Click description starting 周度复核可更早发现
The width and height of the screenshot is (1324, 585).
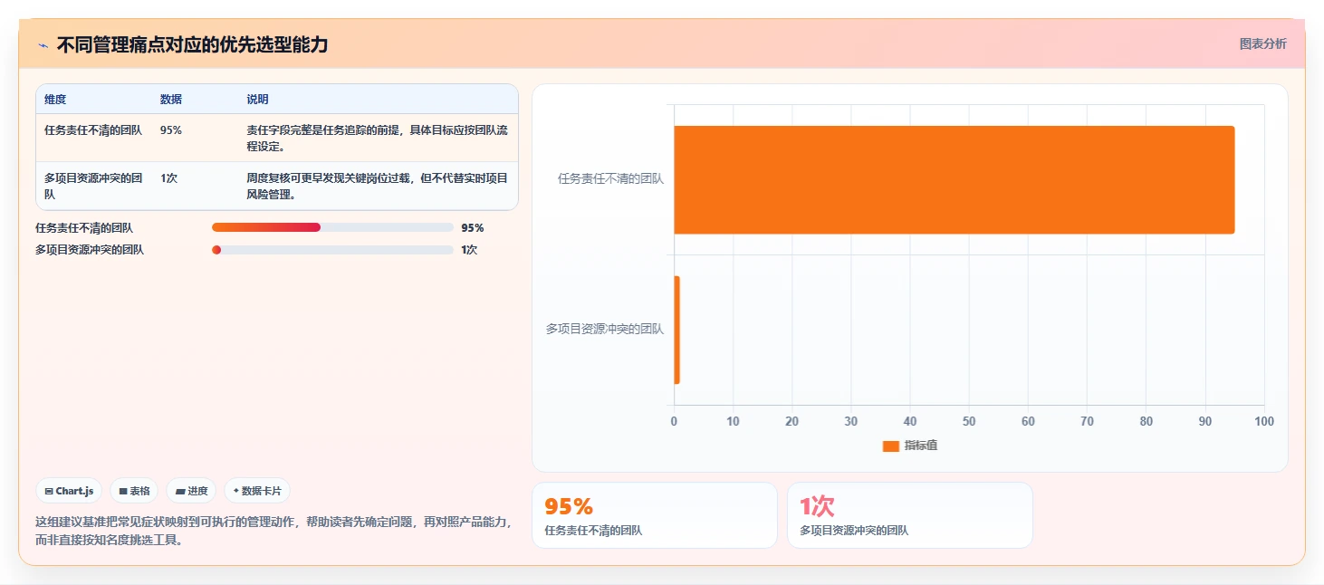[x=377, y=186]
